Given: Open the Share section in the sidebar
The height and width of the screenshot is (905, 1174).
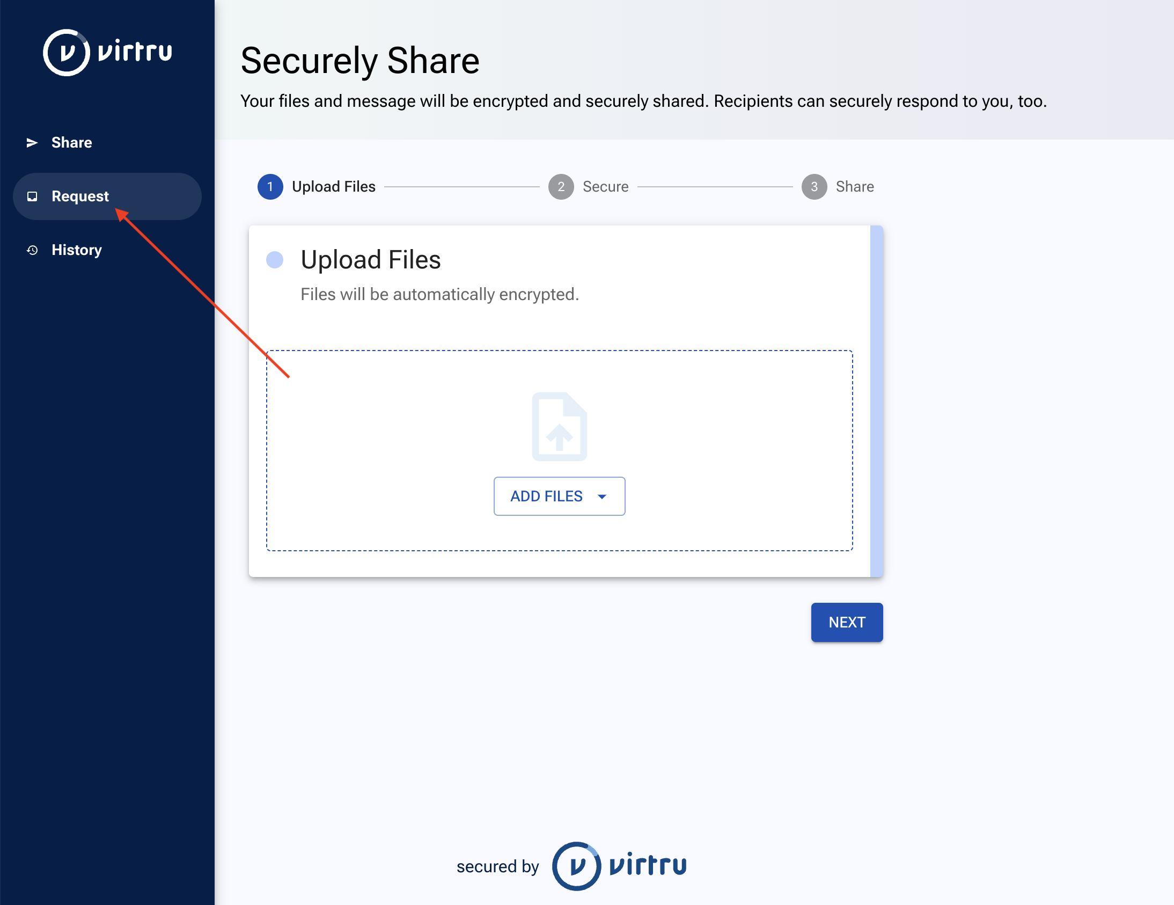Looking at the screenshot, I should point(71,142).
